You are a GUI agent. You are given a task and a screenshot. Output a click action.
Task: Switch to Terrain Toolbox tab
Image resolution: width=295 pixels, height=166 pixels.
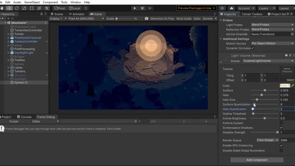252,14
